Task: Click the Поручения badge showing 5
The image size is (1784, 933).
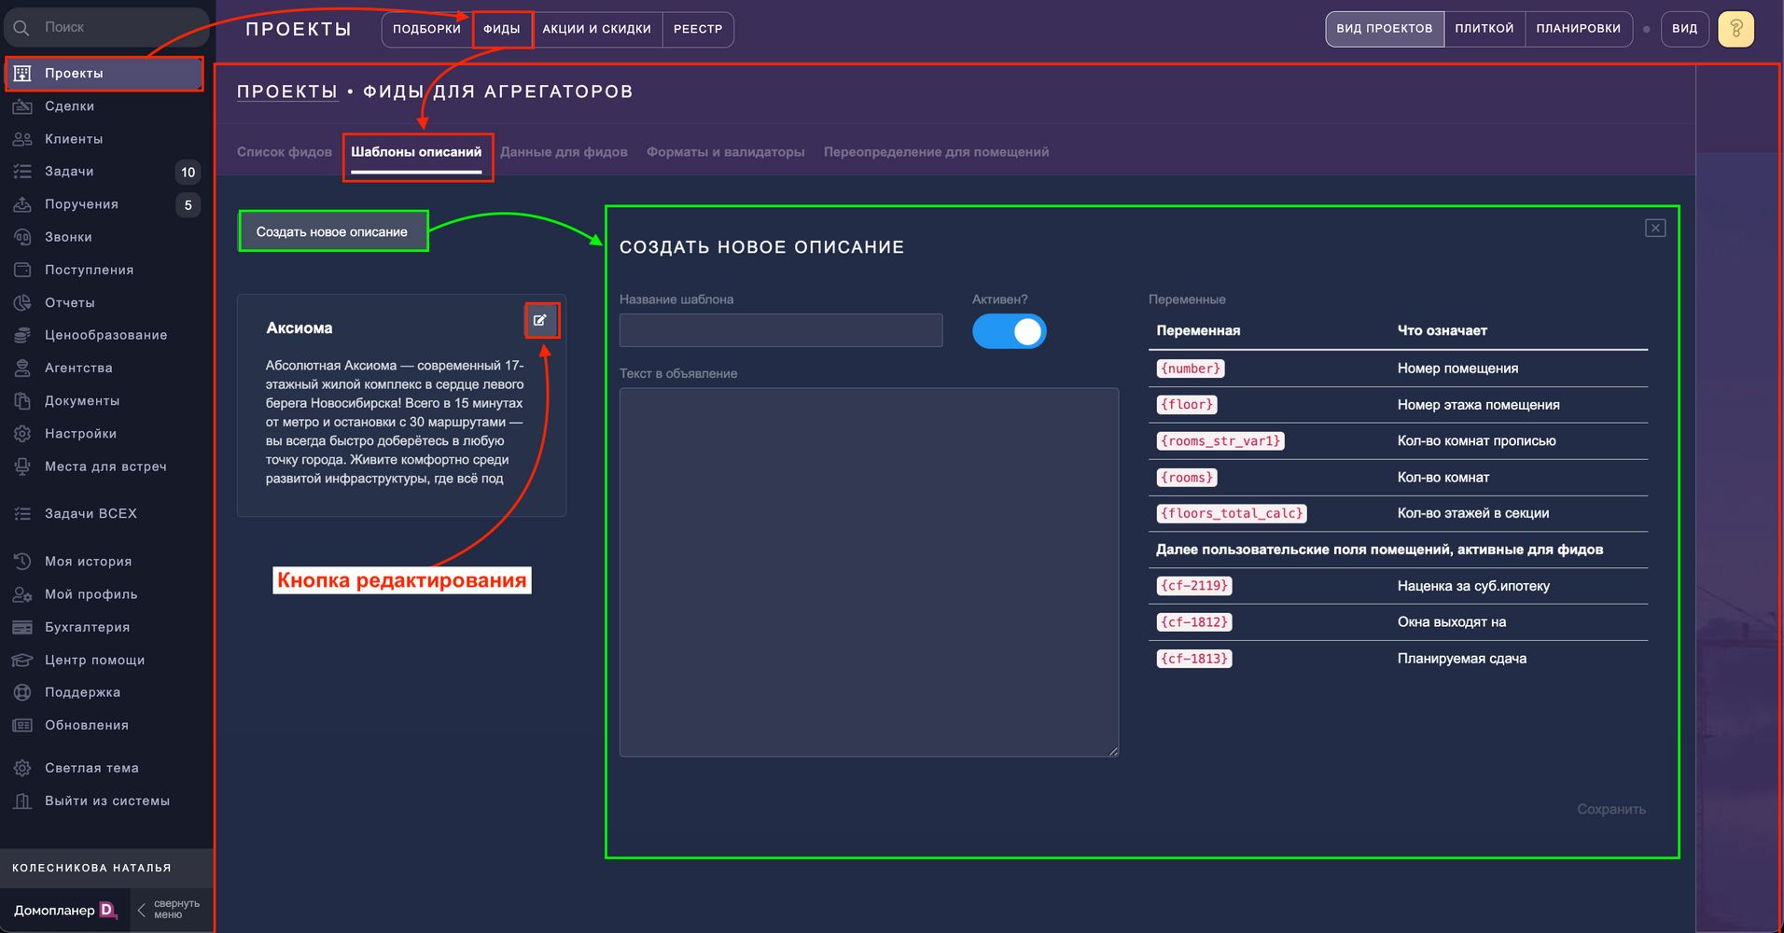Action: 188,205
